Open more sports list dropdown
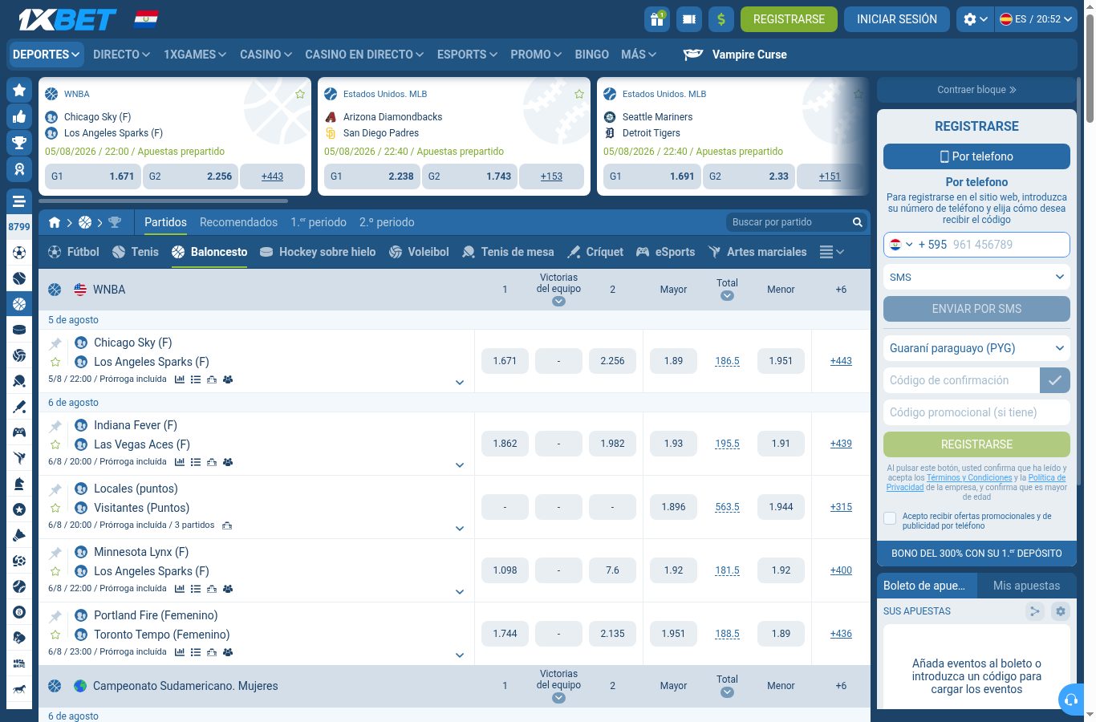This screenshot has width=1096, height=722. 832,252
